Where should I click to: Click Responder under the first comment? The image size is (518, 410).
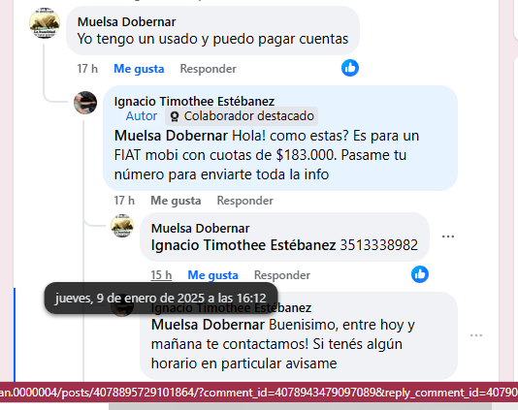click(209, 69)
